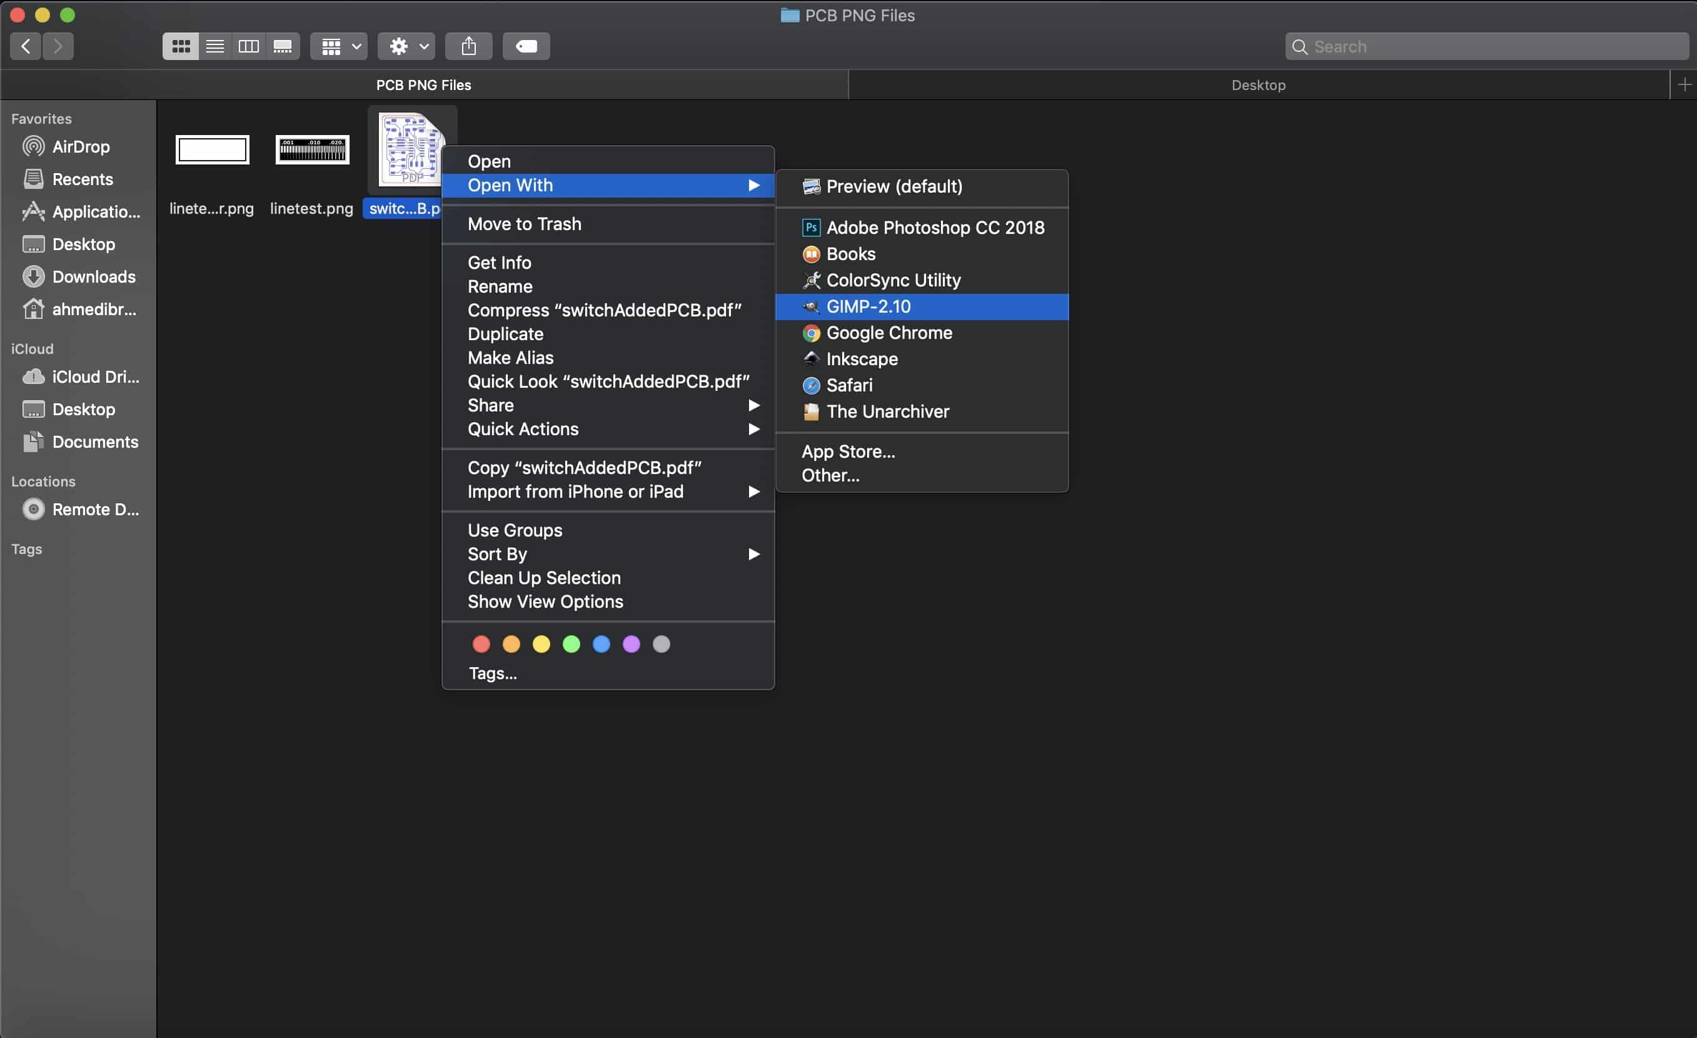Choose Open in context menu

click(x=607, y=161)
